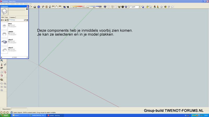The width and height of the screenshot is (209, 117).
Task: Select the Look Around eye tool
Action: (x=2, y=68)
